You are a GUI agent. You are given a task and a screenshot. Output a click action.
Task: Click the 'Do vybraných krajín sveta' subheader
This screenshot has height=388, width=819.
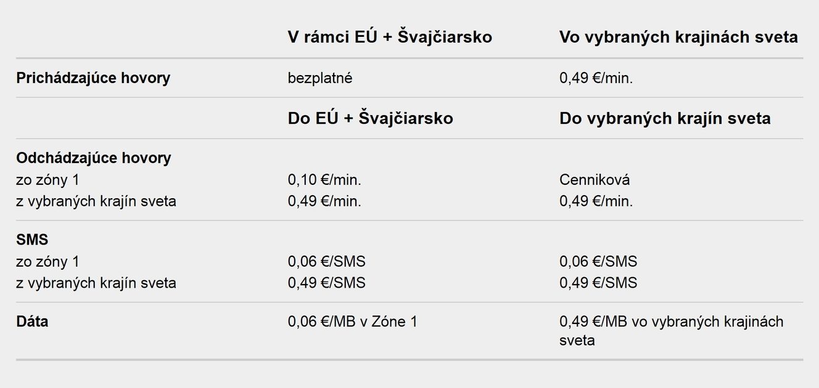[x=665, y=118]
